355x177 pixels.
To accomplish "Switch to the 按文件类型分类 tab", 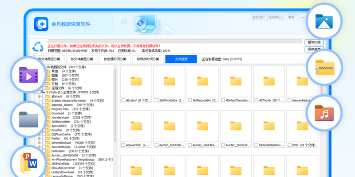I will pyautogui.click(x=82, y=59).
